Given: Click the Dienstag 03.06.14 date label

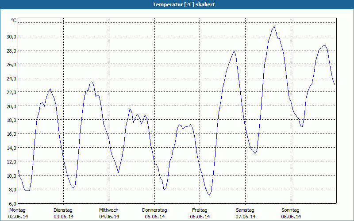Looking at the screenshot, I should pos(63,213).
